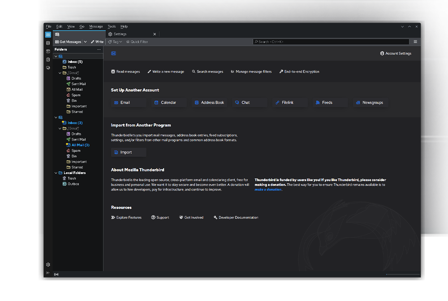Image resolution: width=448 pixels, height=301 pixels.
Task: Select the Inbox (5) folder
Action: (x=78, y=62)
